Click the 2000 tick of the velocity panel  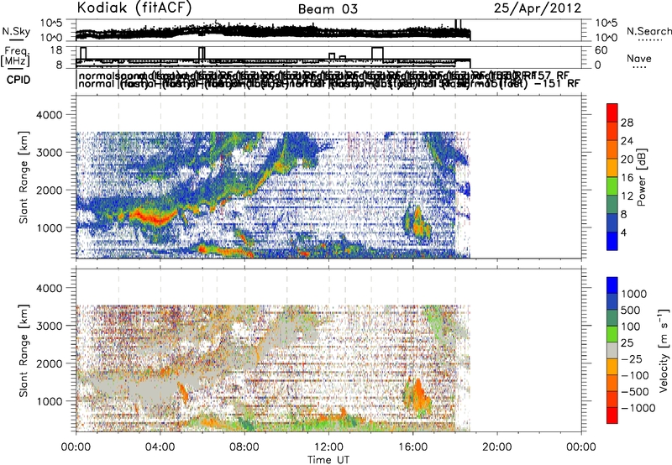coord(51,363)
